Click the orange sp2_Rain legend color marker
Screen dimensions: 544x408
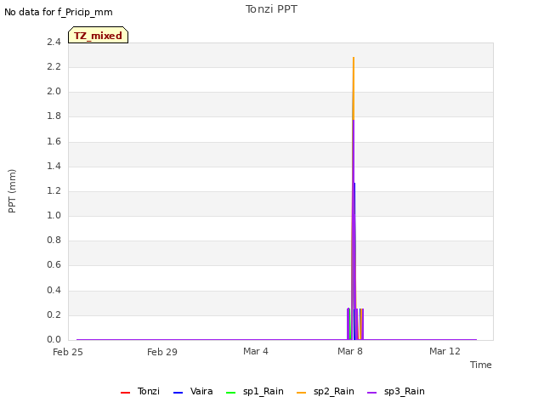point(302,393)
